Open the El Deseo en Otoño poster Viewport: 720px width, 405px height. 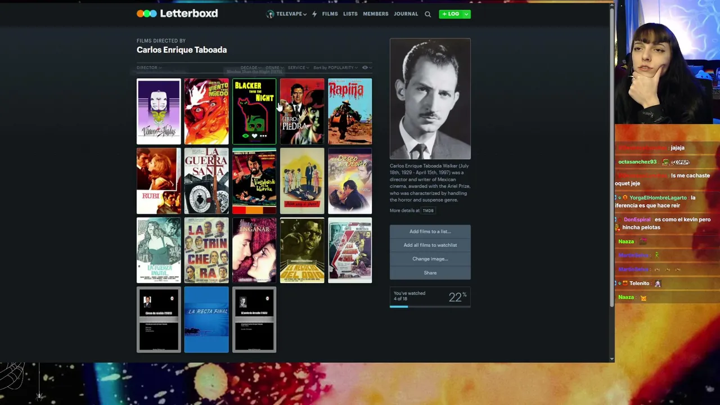[350, 181]
